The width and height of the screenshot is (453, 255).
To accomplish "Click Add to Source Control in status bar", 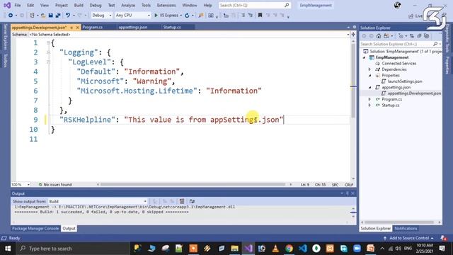I will pyautogui.click(x=409, y=238).
